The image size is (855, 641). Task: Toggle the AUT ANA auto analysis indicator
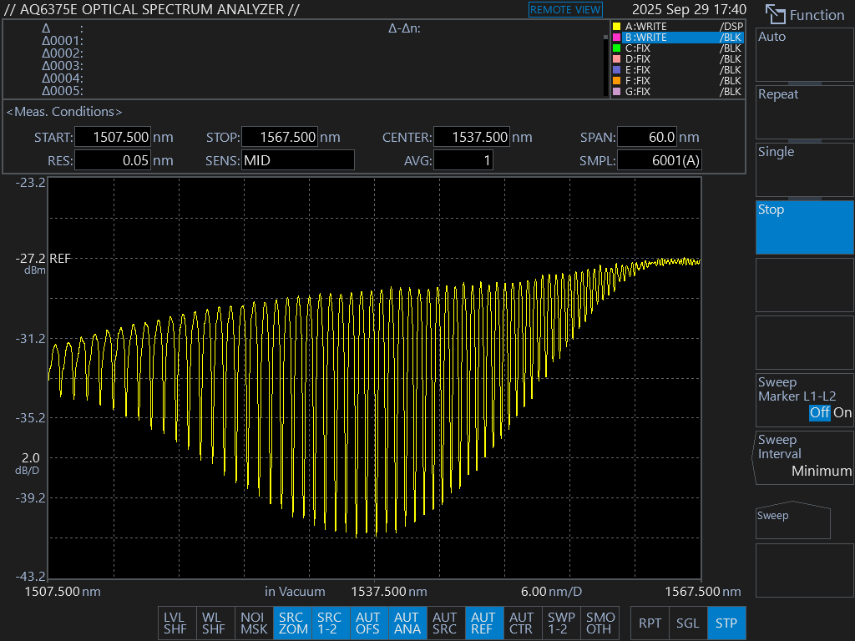pos(407,623)
